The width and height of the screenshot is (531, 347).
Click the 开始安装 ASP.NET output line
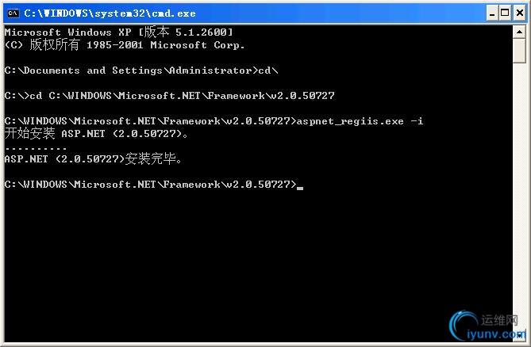(x=96, y=133)
